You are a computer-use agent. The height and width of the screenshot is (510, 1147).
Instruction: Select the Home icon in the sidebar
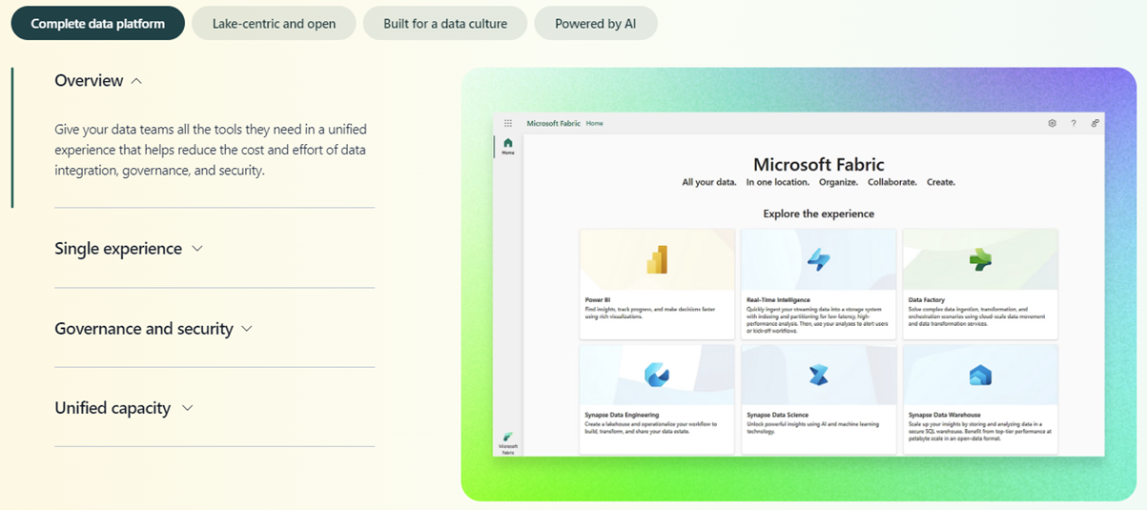(x=508, y=146)
